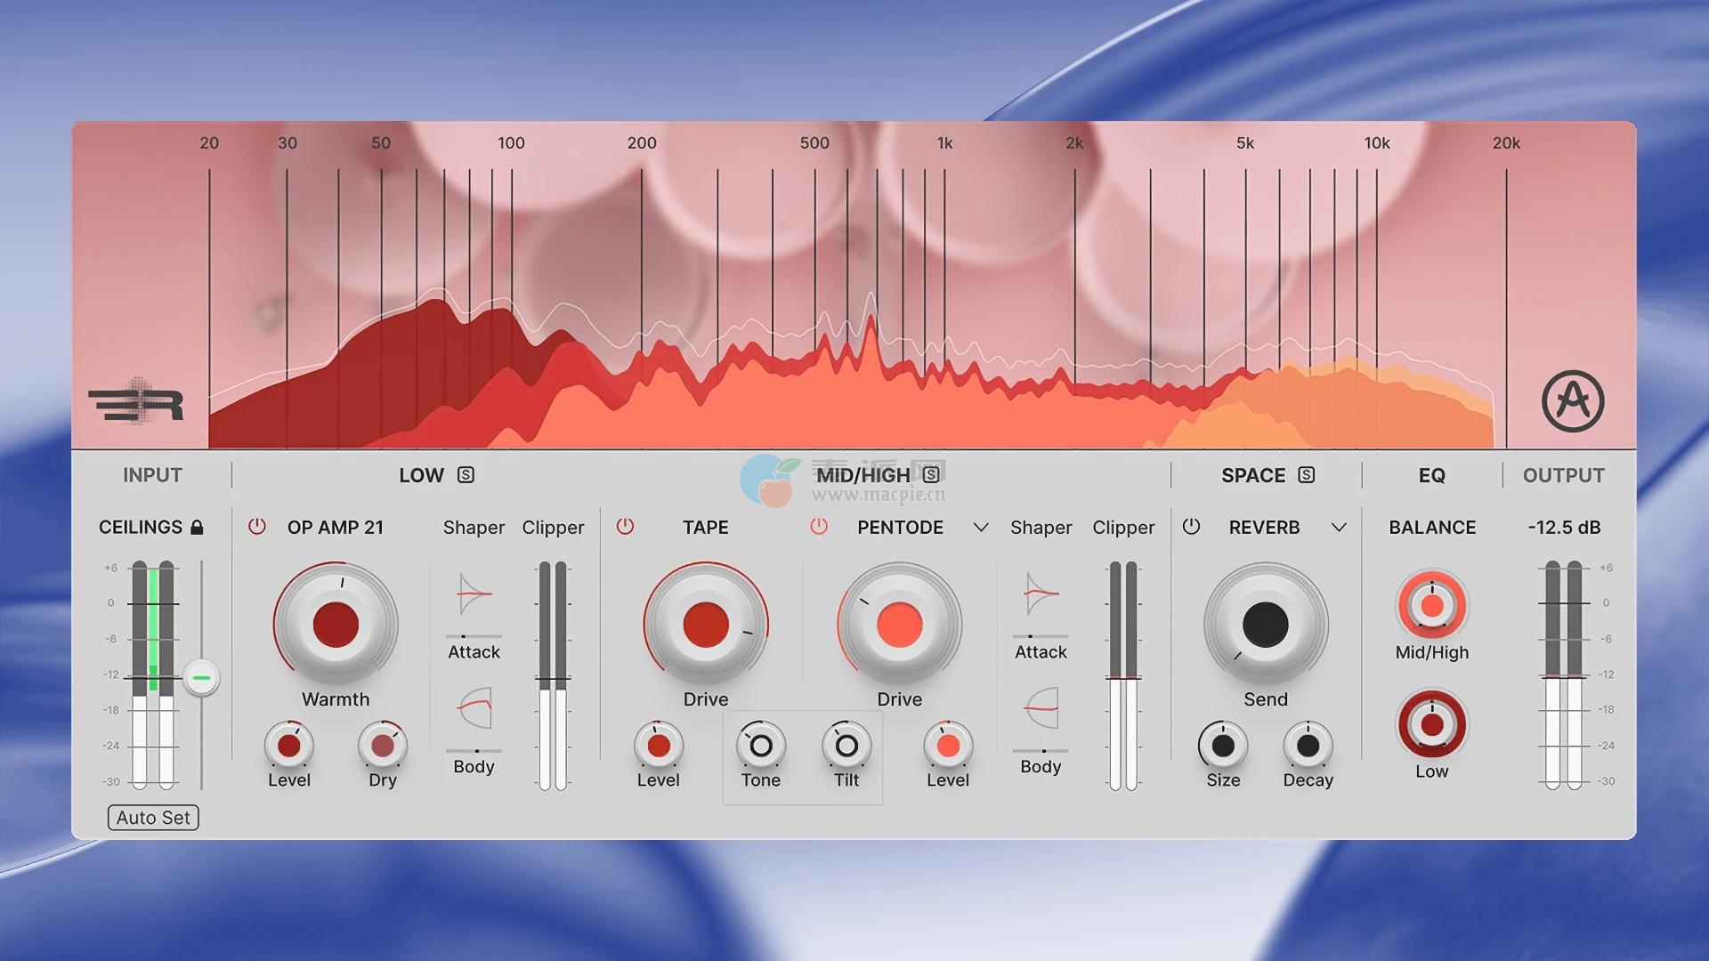Click the LOW section header
Screen dimensions: 1709x961
point(421,475)
